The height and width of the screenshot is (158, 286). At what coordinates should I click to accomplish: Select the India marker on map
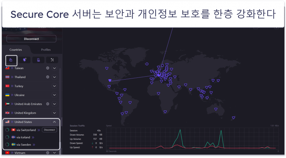191,90
